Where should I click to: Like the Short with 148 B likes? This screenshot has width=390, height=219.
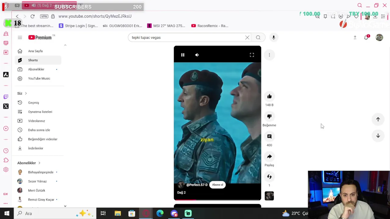point(269,96)
